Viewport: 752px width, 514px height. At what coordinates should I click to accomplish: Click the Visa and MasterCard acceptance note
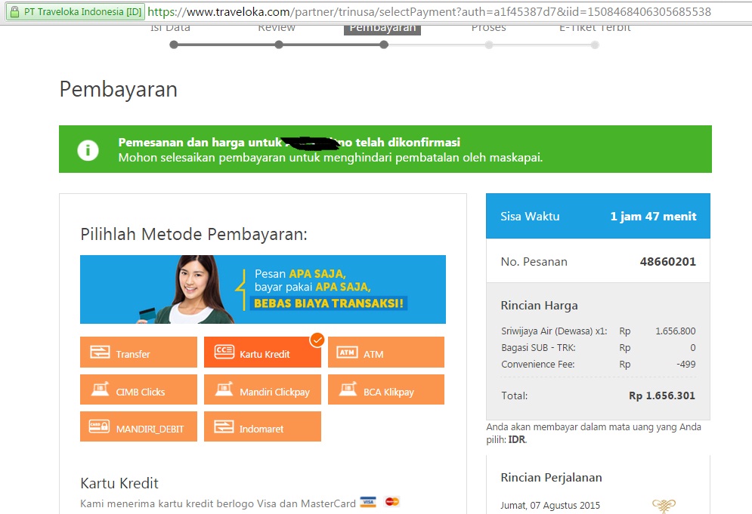tap(218, 504)
